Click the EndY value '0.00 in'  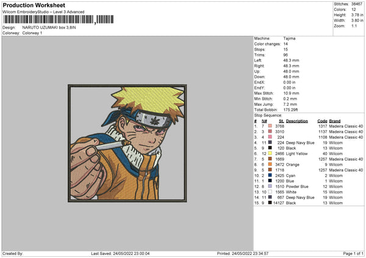click(289, 88)
